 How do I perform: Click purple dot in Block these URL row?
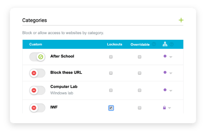click(165, 72)
